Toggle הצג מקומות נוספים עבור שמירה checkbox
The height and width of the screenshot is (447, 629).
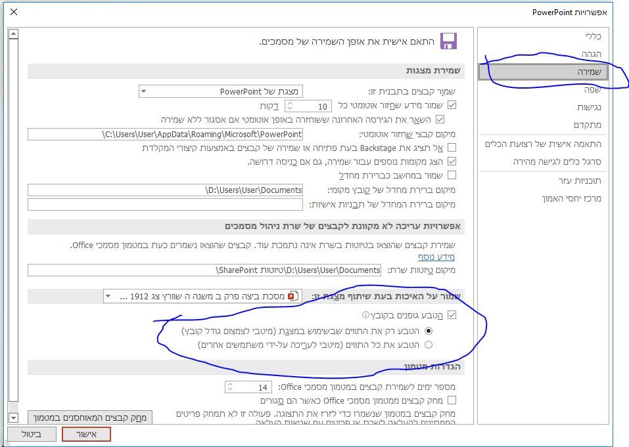pyautogui.click(x=452, y=161)
